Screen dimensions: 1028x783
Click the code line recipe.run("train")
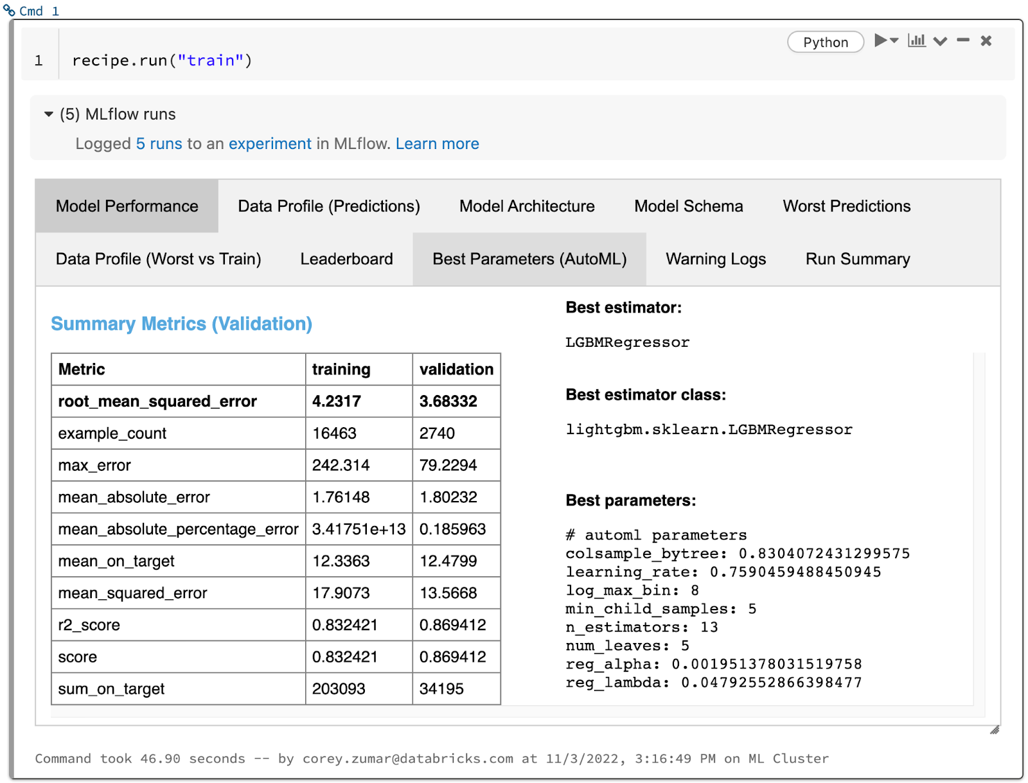pos(162,60)
